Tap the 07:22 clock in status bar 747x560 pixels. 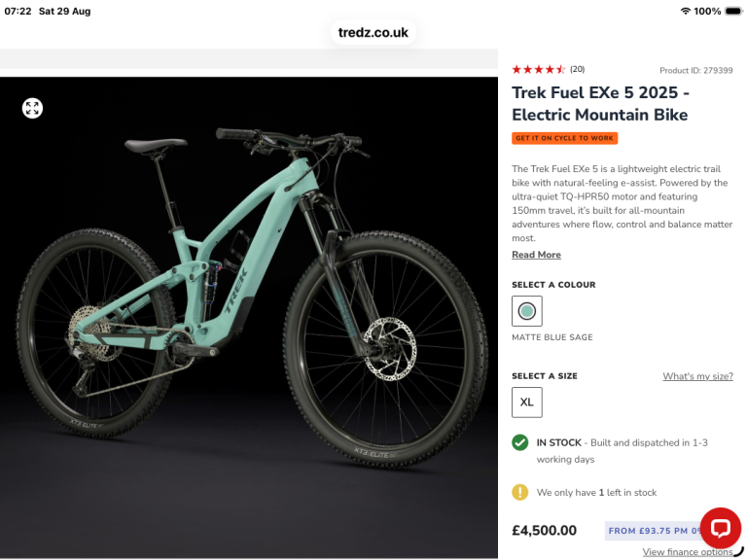pyautogui.click(x=18, y=11)
